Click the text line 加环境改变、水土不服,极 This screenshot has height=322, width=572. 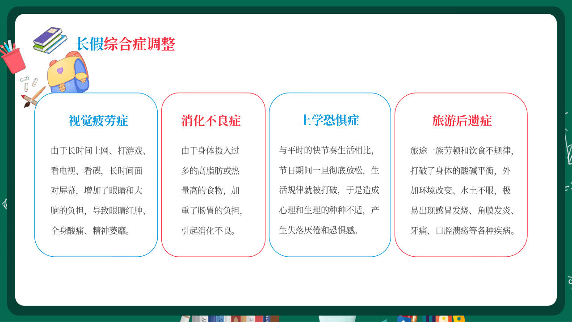point(461,191)
